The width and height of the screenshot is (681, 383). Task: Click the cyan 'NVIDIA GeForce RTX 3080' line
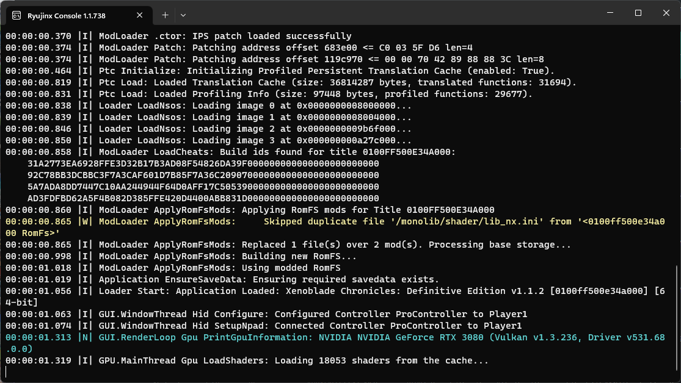click(x=335, y=343)
